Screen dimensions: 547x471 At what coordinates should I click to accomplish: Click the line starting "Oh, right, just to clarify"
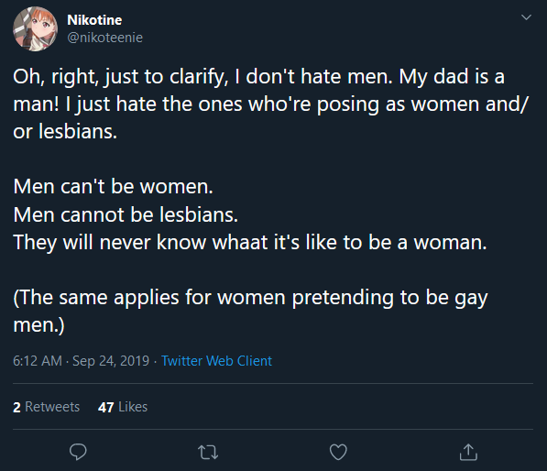pos(259,77)
